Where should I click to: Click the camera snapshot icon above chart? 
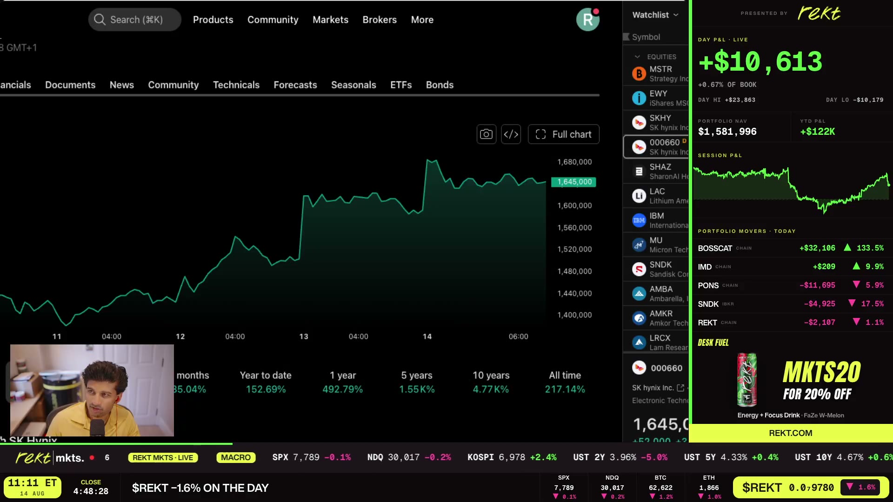point(486,134)
